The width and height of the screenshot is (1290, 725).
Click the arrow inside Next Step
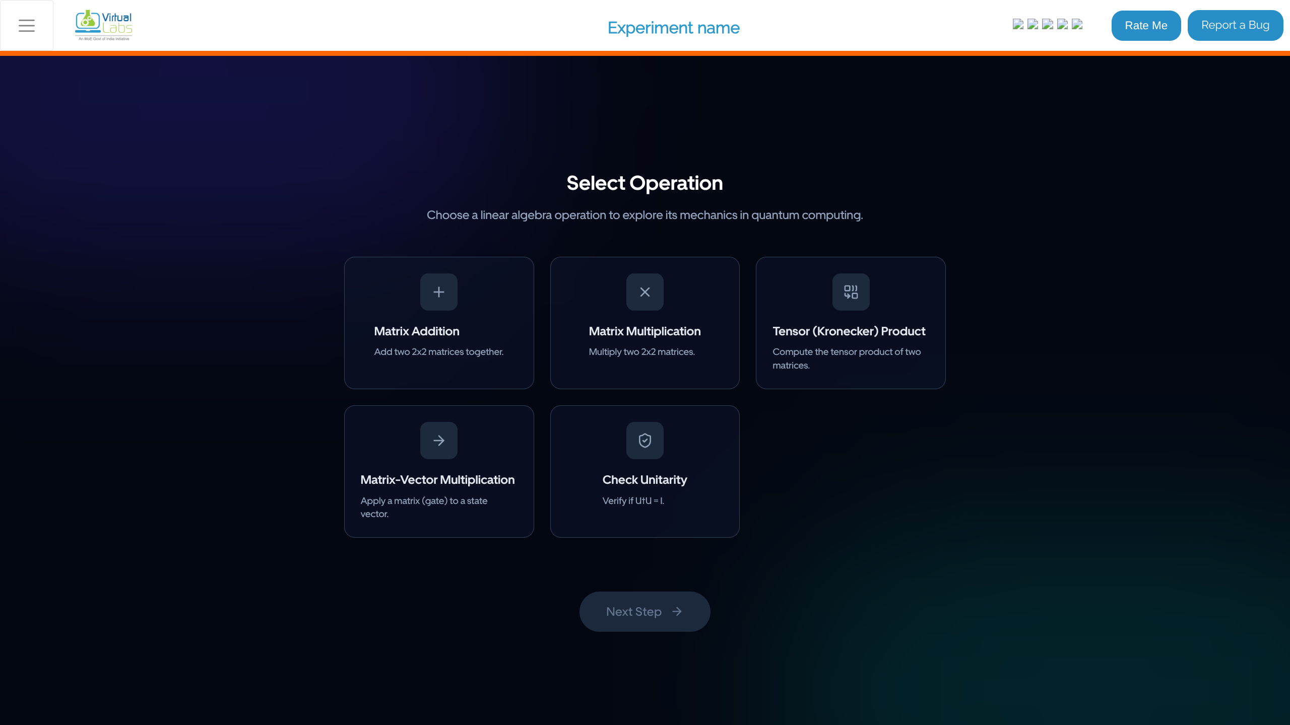(x=677, y=611)
